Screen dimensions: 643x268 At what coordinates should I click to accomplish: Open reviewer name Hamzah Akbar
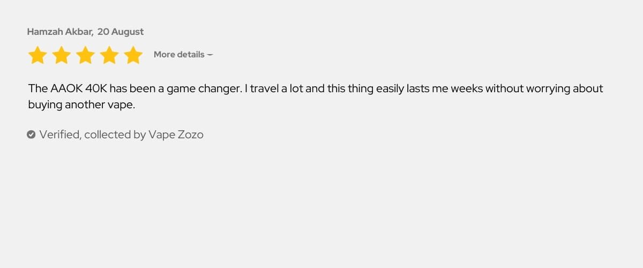60,32
